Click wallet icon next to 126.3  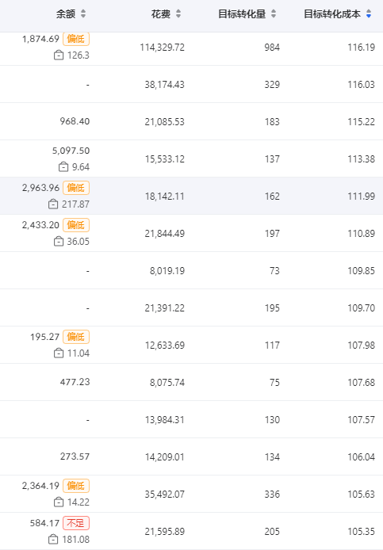59,55
